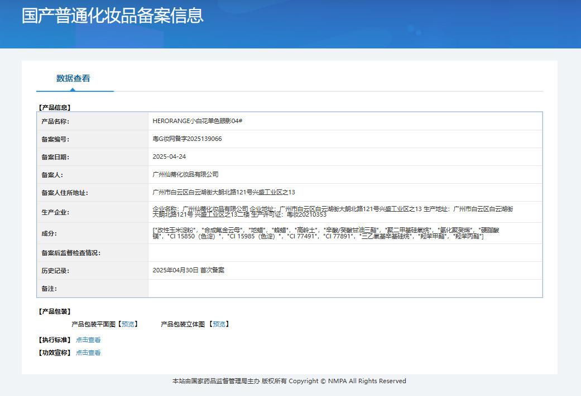Click the 成分 ingredient list text
The height and width of the screenshot is (396, 581).
(326, 233)
